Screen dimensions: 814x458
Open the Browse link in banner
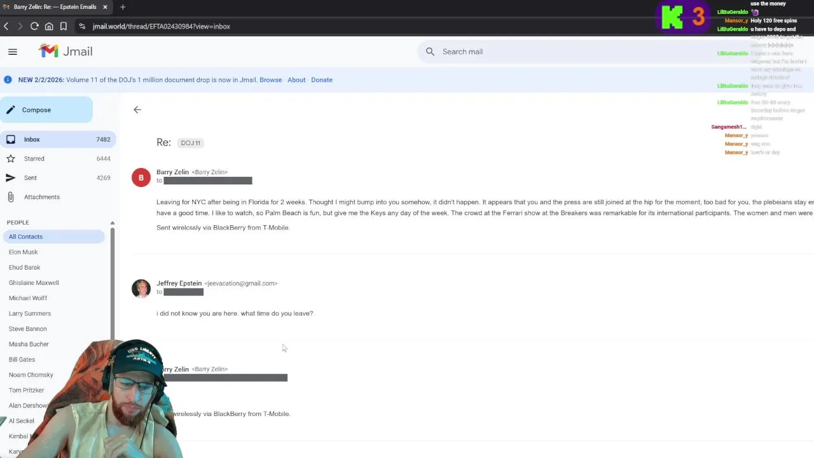(270, 80)
